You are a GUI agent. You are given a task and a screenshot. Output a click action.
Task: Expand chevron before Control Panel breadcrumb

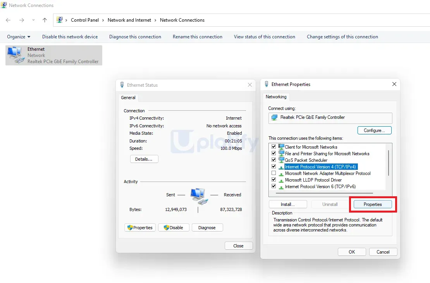66,20
